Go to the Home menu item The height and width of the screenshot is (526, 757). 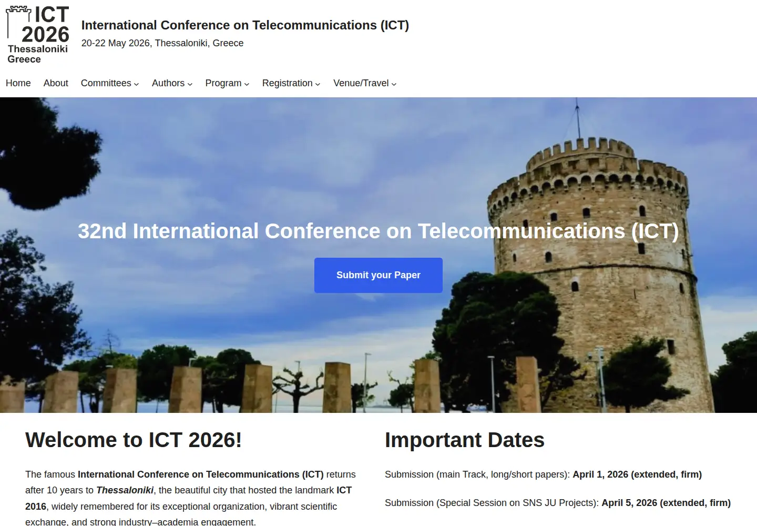18,83
